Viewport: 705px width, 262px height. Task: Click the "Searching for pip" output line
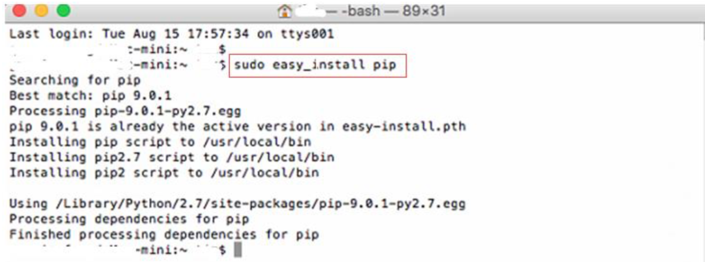[x=75, y=80]
